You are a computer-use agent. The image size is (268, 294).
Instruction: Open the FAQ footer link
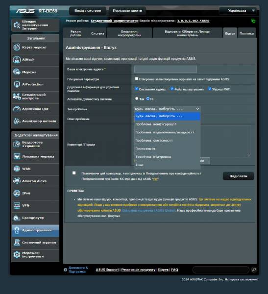[174, 269]
